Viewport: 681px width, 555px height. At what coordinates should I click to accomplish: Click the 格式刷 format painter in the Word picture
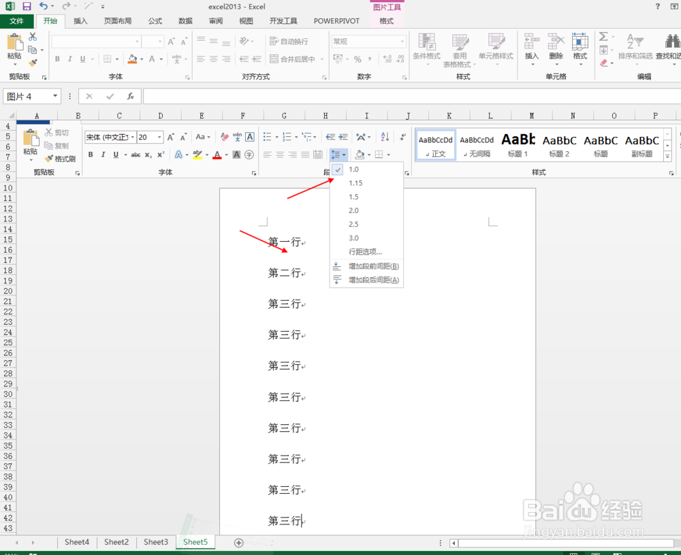click(61, 159)
